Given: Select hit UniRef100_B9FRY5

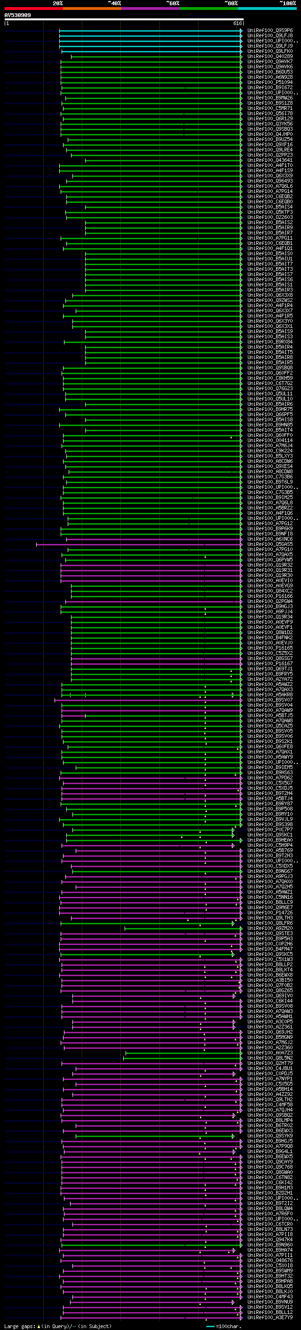Looking at the screenshot, I should pyautogui.click(x=270, y=674).
